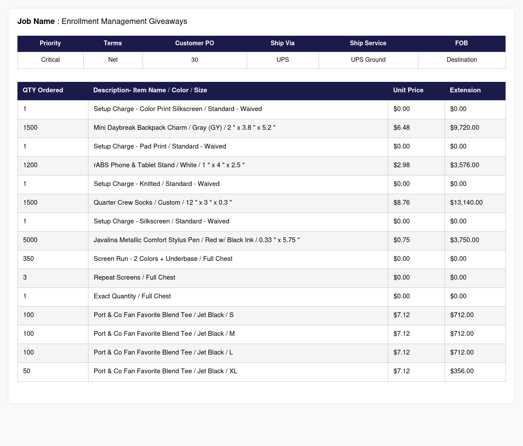Image resolution: width=523 pixels, height=446 pixels.
Task: Select the UPS ship via cell
Action: tap(282, 60)
